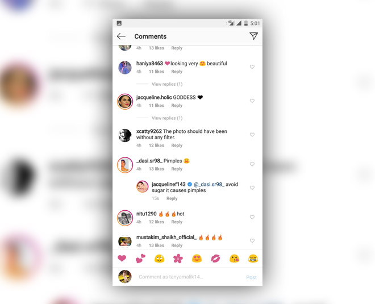Insert the heart-eyes emoji
375x304 pixels.
tap(197, 259)
